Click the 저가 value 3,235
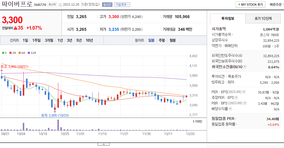 [x=114, y=29]
